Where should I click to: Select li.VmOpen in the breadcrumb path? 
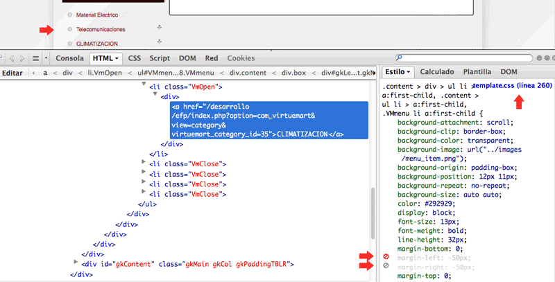point(105,73)
